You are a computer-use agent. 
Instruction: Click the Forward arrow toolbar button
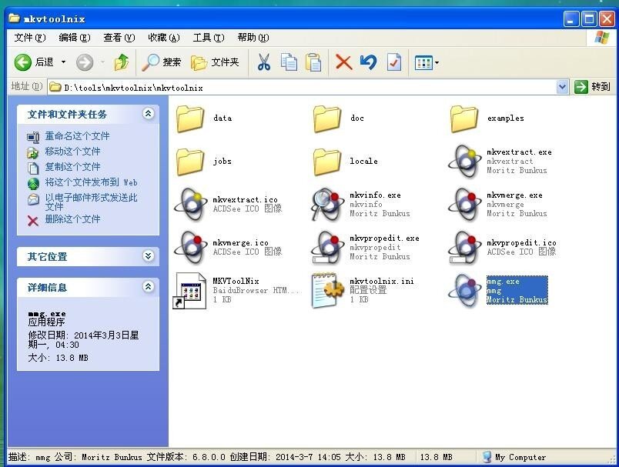tap(85, 62)
